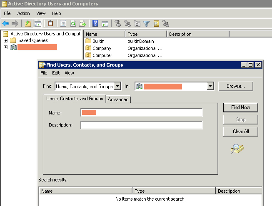This screenshot has height=206, width=272.
Task: Open Edit menu in Find dialog
Action: (56, 73)
